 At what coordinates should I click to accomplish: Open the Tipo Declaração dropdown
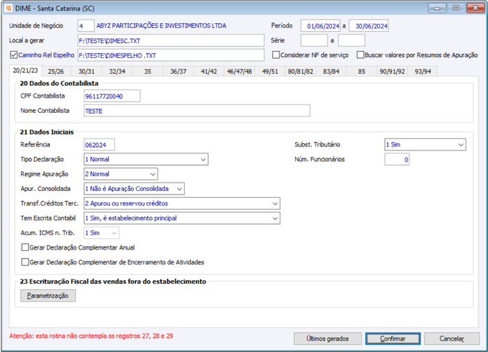(x=146, y=160)
